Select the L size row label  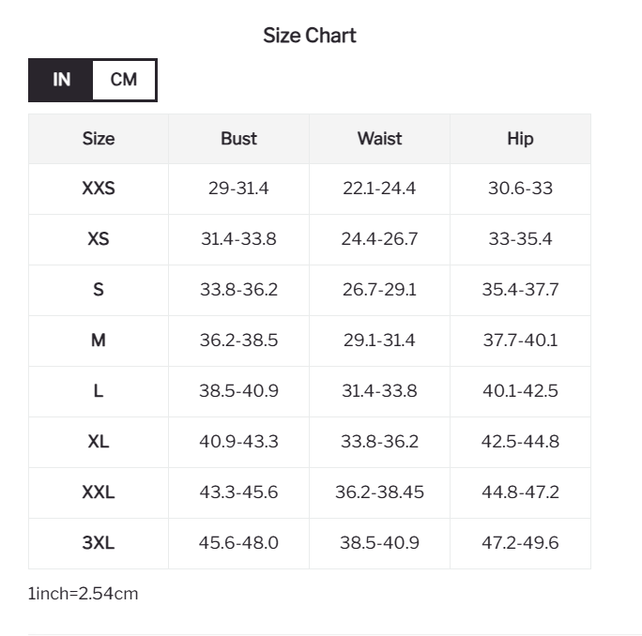[99, 391]
